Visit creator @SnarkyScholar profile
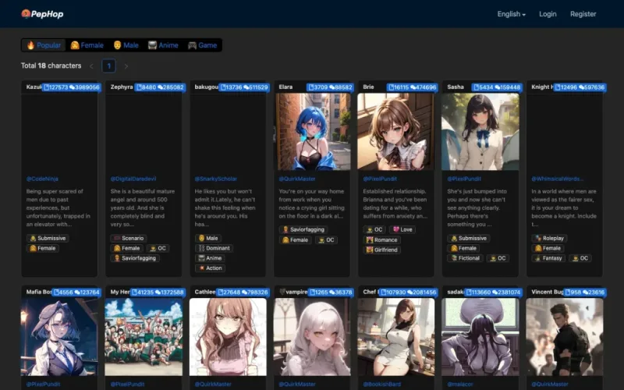 [216, 179]
